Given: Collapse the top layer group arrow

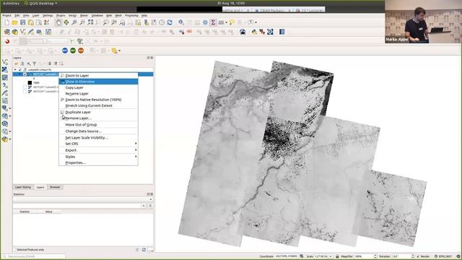Looking at the screenshot, I should coord(15,70).
